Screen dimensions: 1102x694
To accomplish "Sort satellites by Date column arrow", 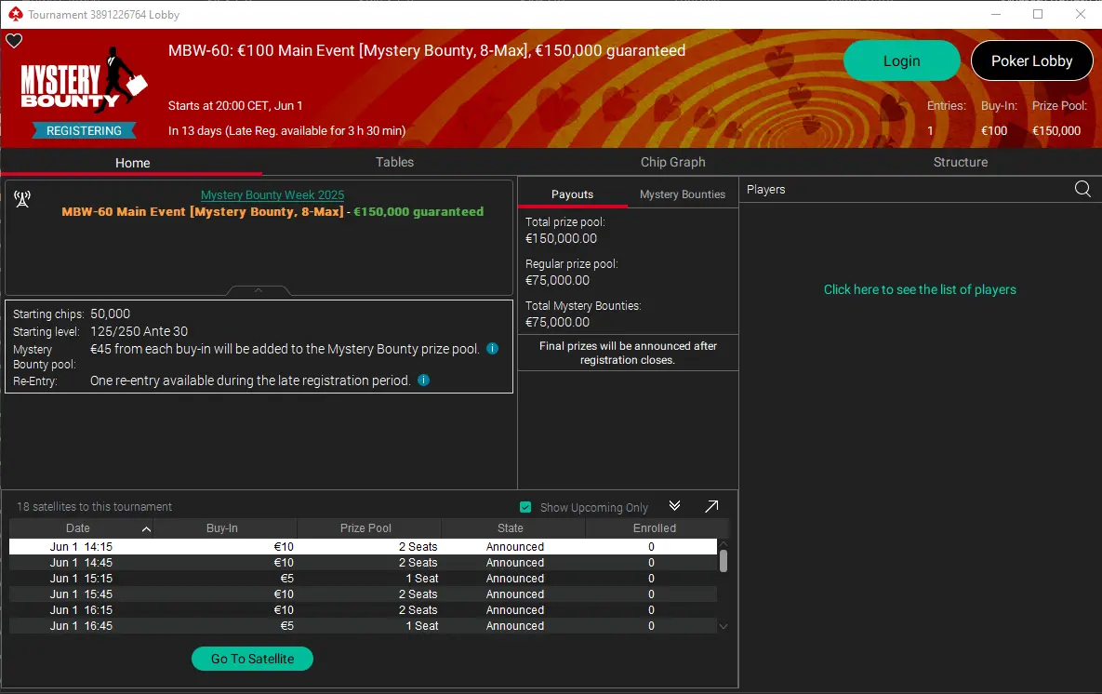I will click(146, 528).
